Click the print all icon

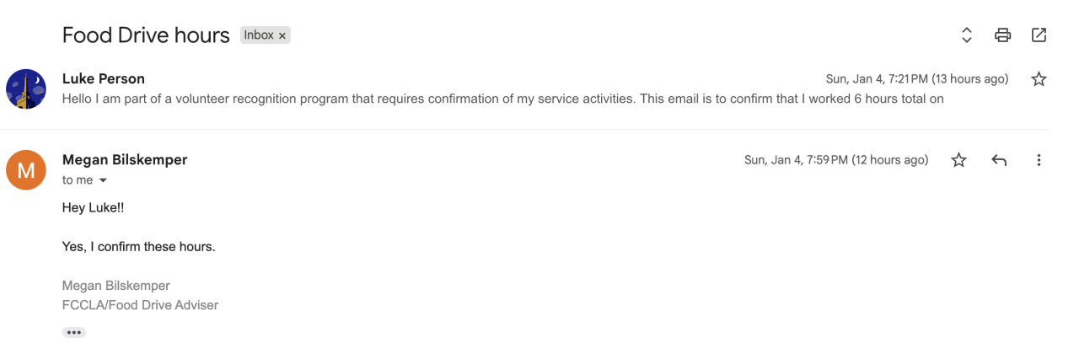tap(1002, 35)
